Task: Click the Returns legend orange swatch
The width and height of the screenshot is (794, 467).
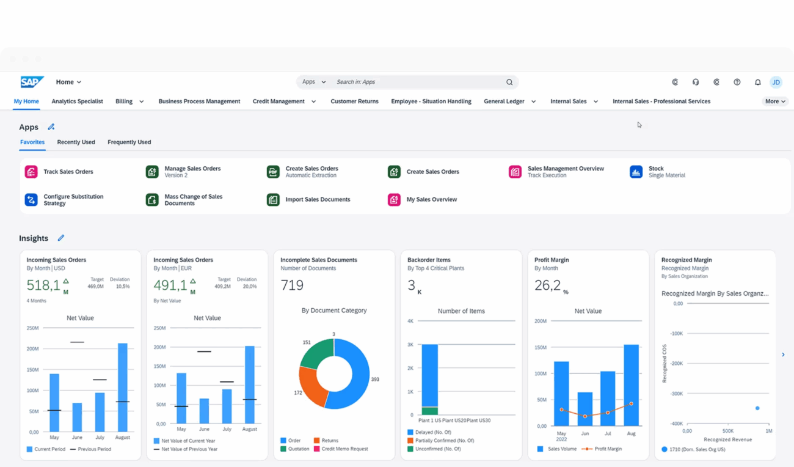Action: [316, 440]
